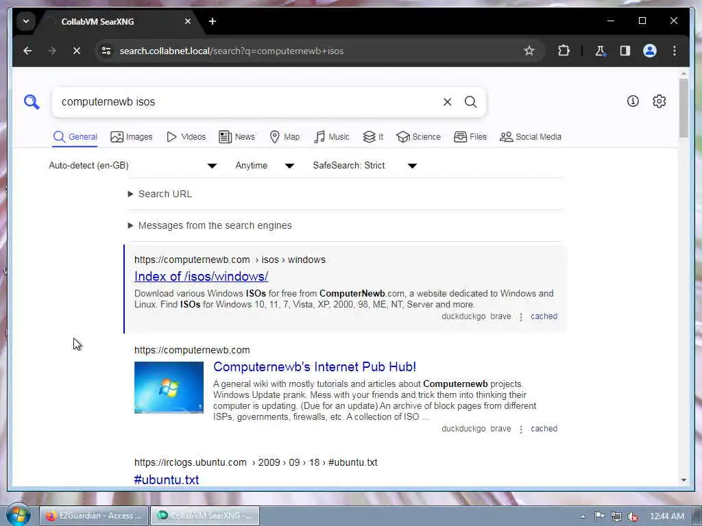Open SearXNG preferences gear icon
Image resolution: width=702 pixels, height=526 pixels.
click(x=659, y=101)
